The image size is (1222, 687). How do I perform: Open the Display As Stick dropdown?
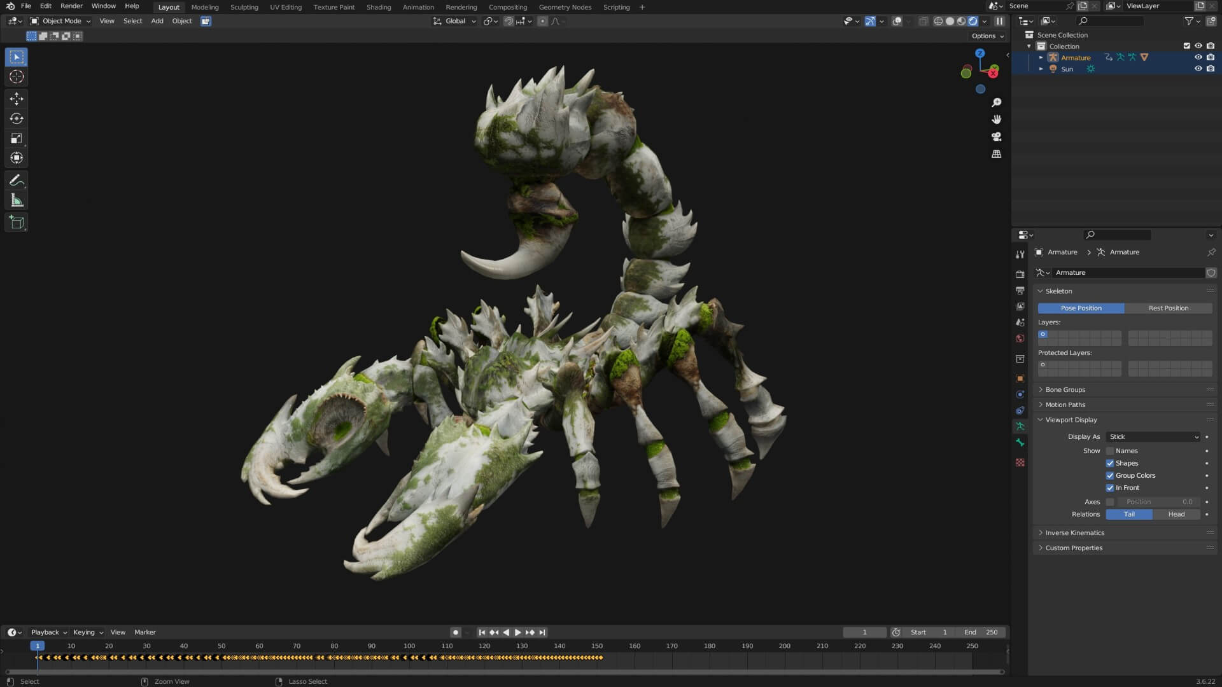1153,437
